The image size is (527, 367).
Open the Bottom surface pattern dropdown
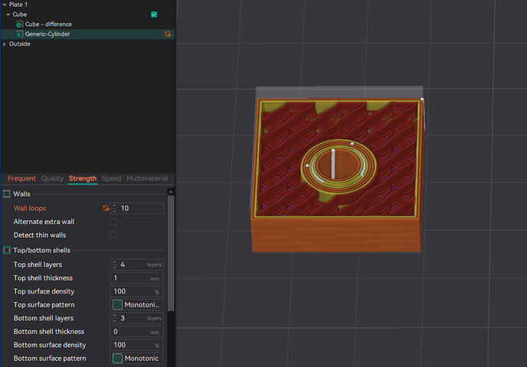(x=137, y=359)
